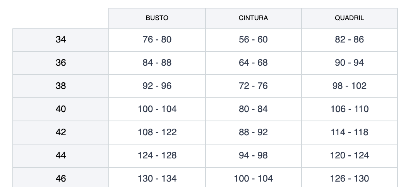The width and height of the screenshot is (401, 187).
Task: Click the QUADRIL column header
Action: [349, 18]
